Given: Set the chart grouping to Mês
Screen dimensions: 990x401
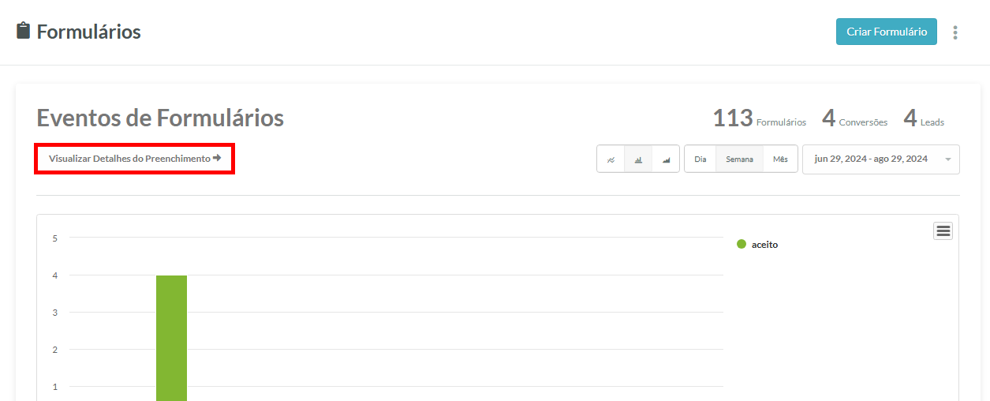Looking at the screenshot, I should tap(780, 159).
